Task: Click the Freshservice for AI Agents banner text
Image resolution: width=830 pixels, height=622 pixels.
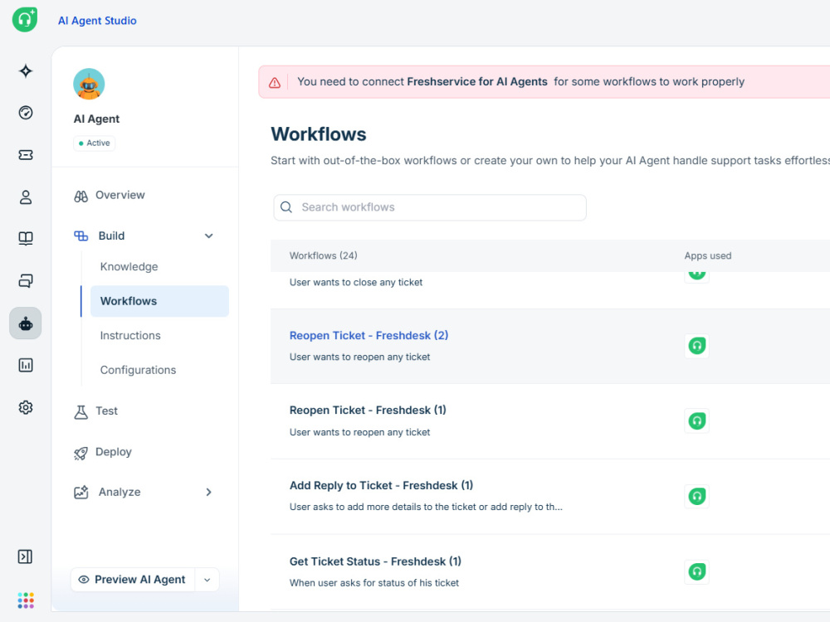Action: pos(477,81)
